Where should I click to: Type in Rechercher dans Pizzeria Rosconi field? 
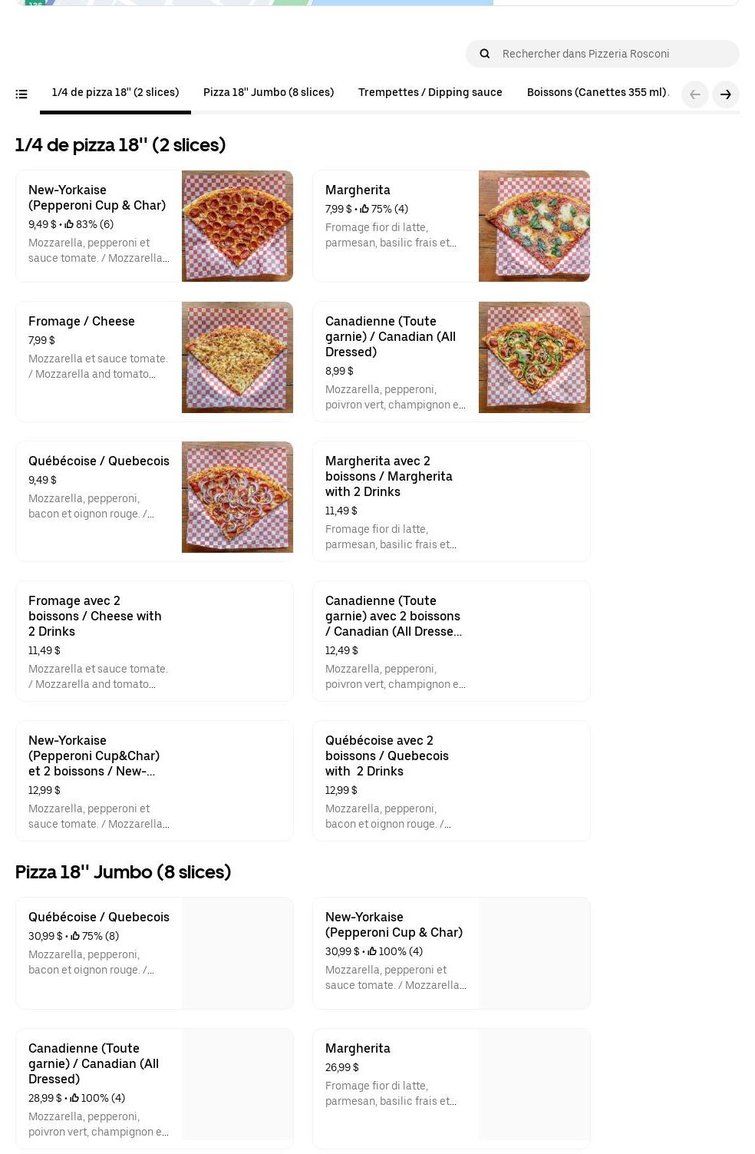[x=614, y=54]
